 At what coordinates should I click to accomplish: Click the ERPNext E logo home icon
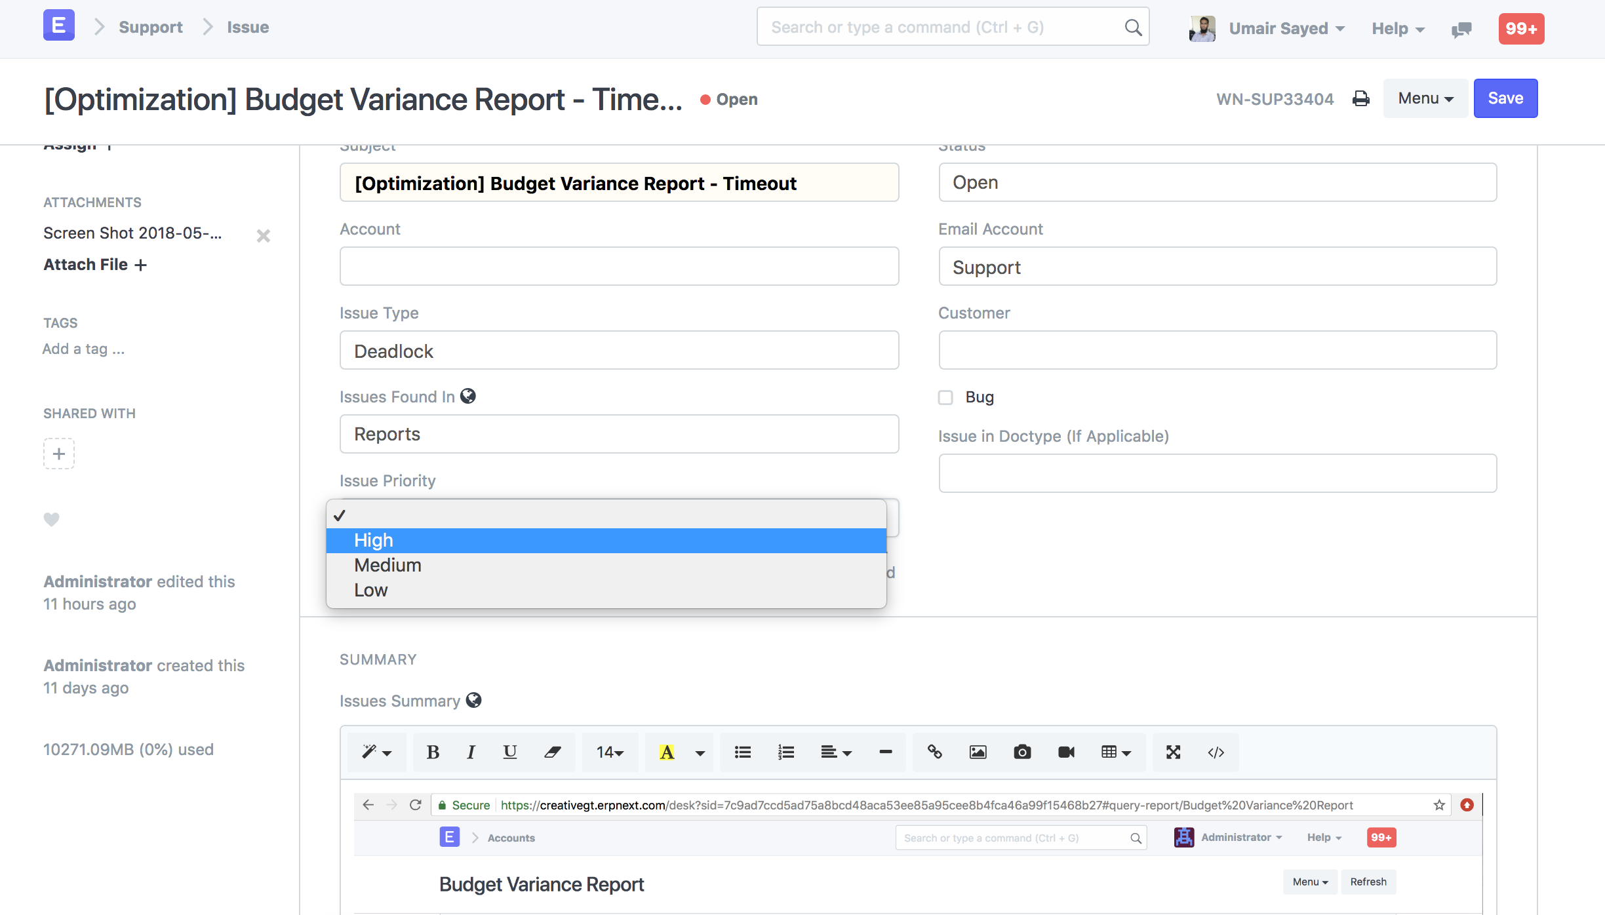[58, 26]
